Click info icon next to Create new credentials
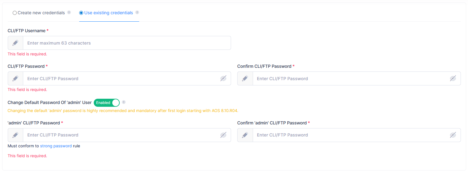The height and width of the screenshot is (173, 468). pos(69,13)
